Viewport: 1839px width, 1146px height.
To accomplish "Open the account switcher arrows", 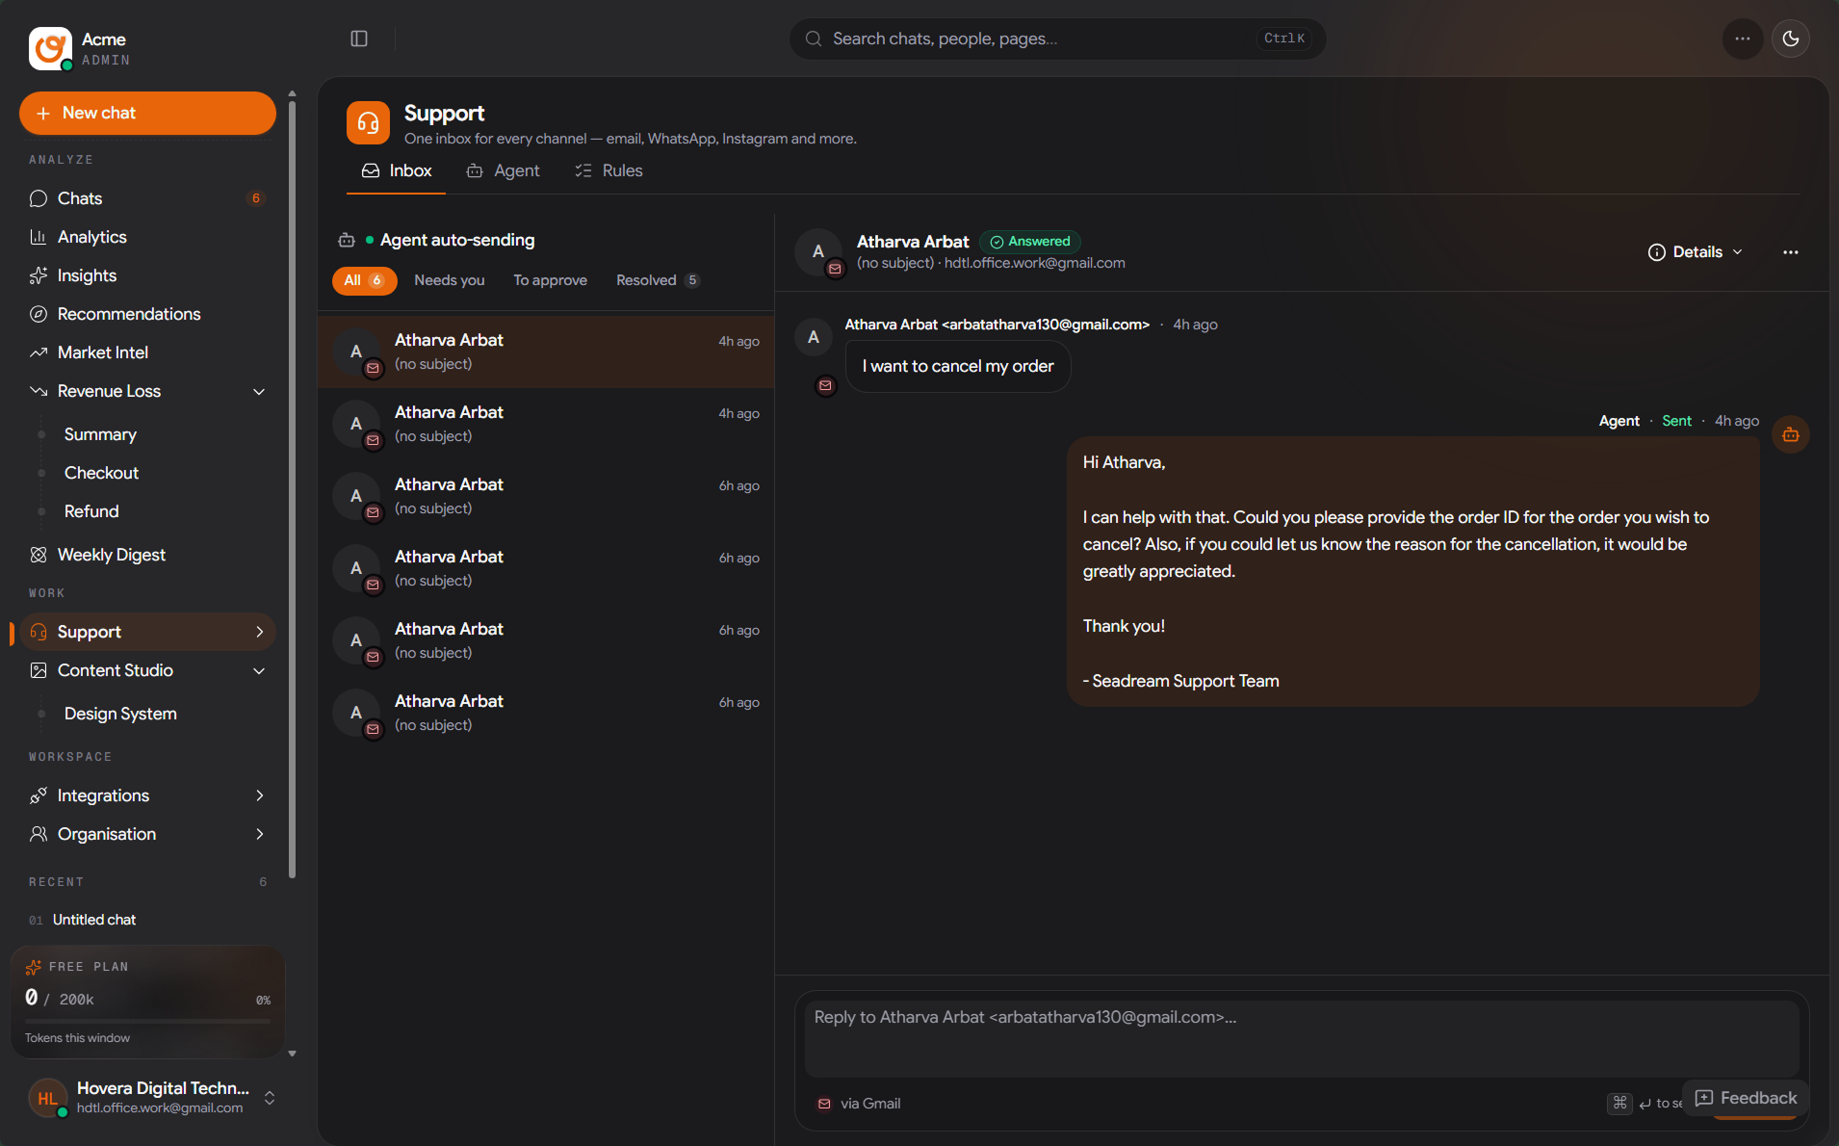I will (270, 1098).
